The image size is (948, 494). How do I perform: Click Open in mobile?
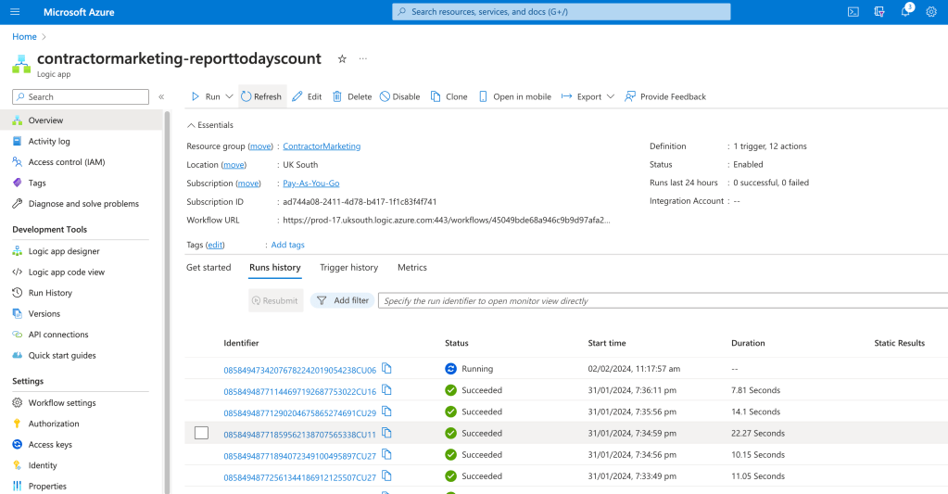[x=515, y=96]
